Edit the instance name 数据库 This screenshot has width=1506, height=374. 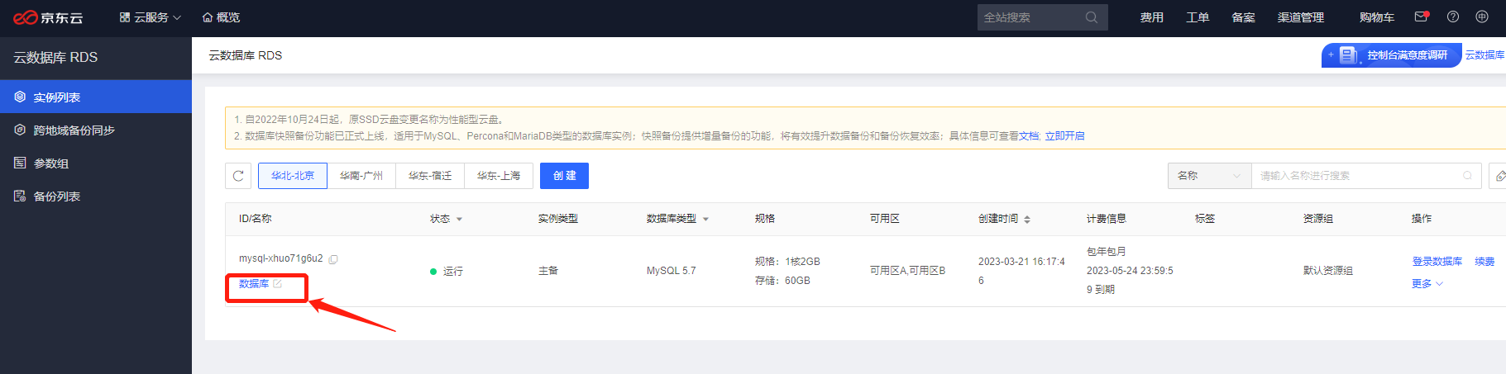pyautogui.click(x=278, y=284)
